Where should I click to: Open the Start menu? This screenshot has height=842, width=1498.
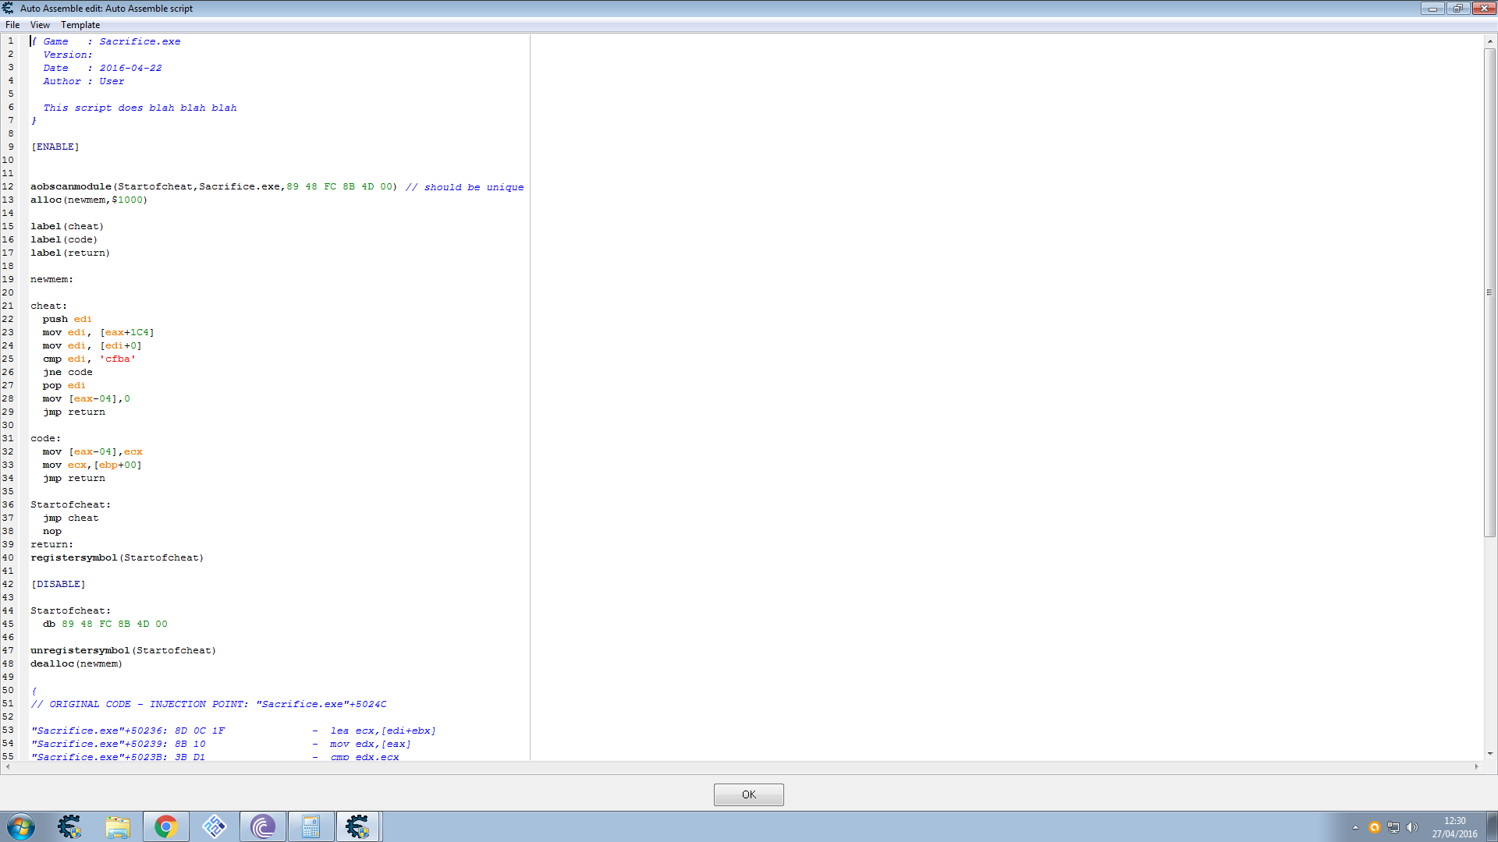[20, 826]
